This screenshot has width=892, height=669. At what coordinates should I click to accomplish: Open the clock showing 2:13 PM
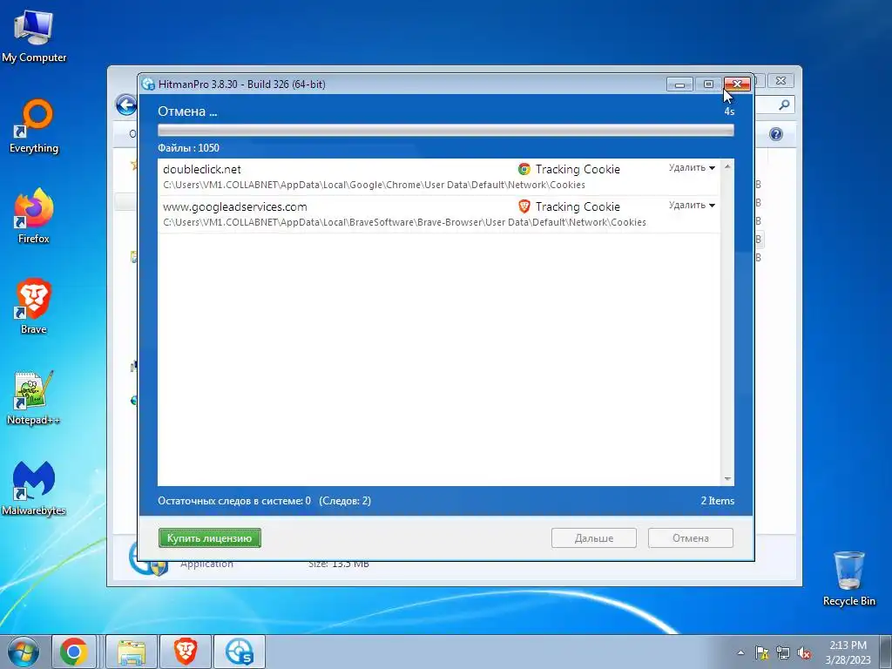[848, 652]
